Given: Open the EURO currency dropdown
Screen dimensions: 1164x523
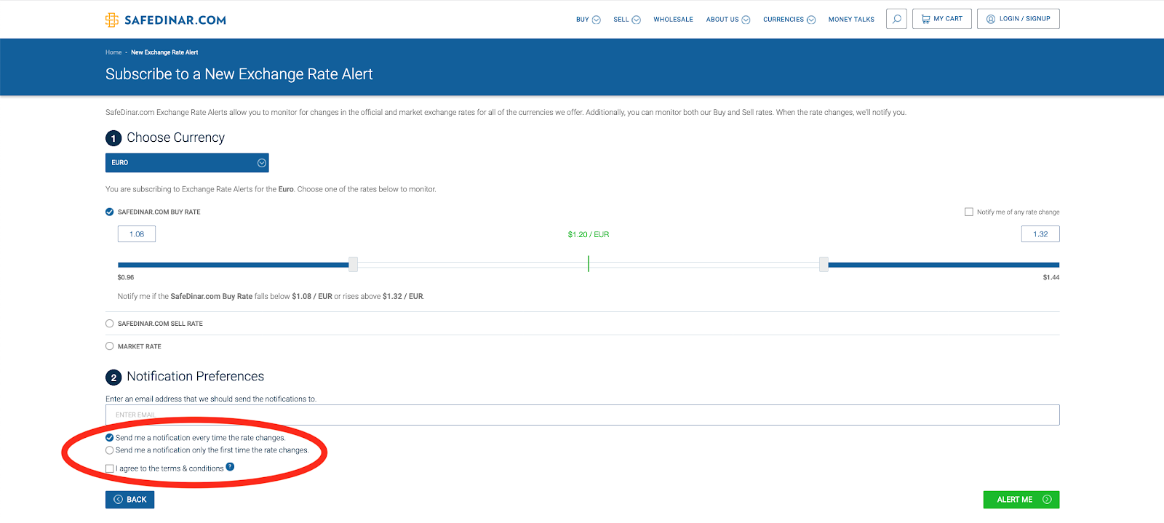Looking at the screenshot, I should coord(187,163).
